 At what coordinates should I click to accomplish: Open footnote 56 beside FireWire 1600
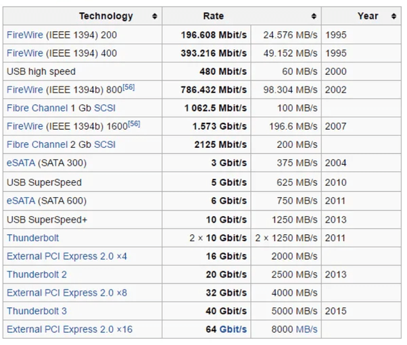(x=134, y=124)
